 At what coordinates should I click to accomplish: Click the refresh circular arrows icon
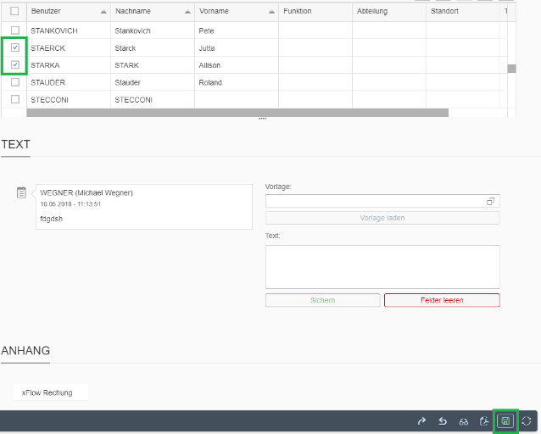[x=527, y=420]
